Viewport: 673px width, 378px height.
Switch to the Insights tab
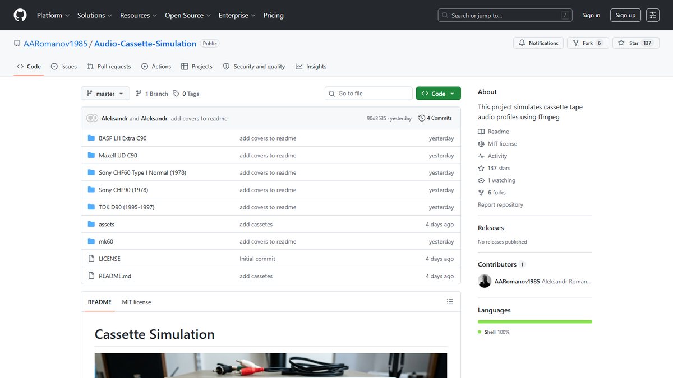pyautogui.click(x=311, y=66)
